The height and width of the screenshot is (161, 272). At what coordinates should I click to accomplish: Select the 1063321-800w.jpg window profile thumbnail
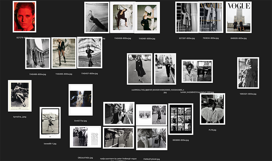[248, 73]
